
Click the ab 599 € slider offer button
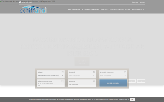(82, 62)
